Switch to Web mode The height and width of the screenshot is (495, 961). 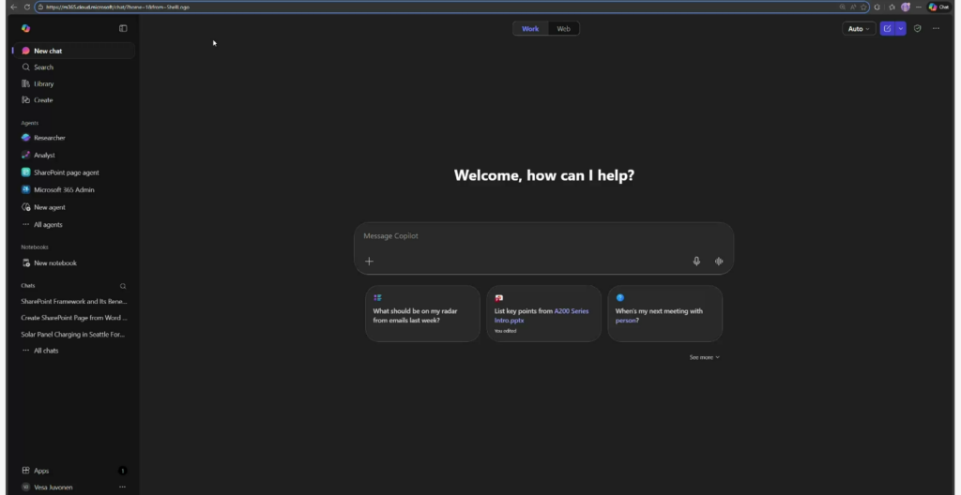pos(563,28)
